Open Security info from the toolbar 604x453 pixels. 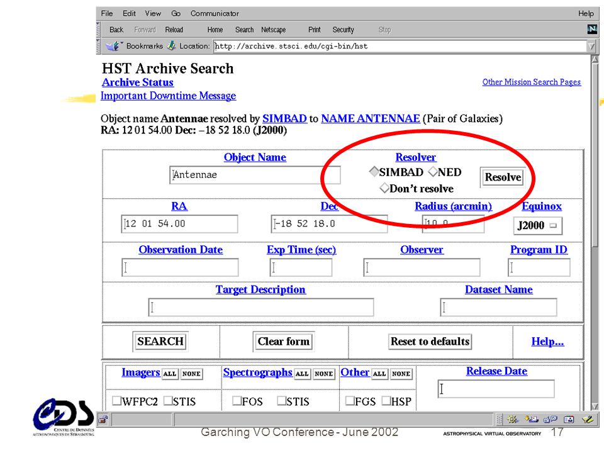344,30
